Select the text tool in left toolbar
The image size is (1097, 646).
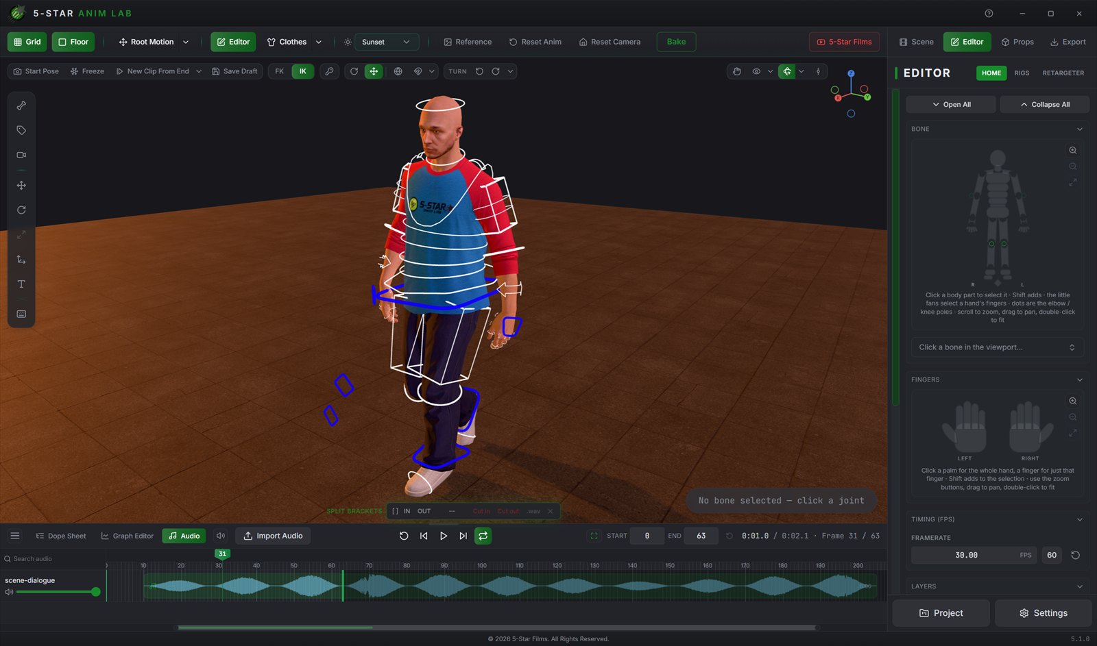tap(21, 284)
